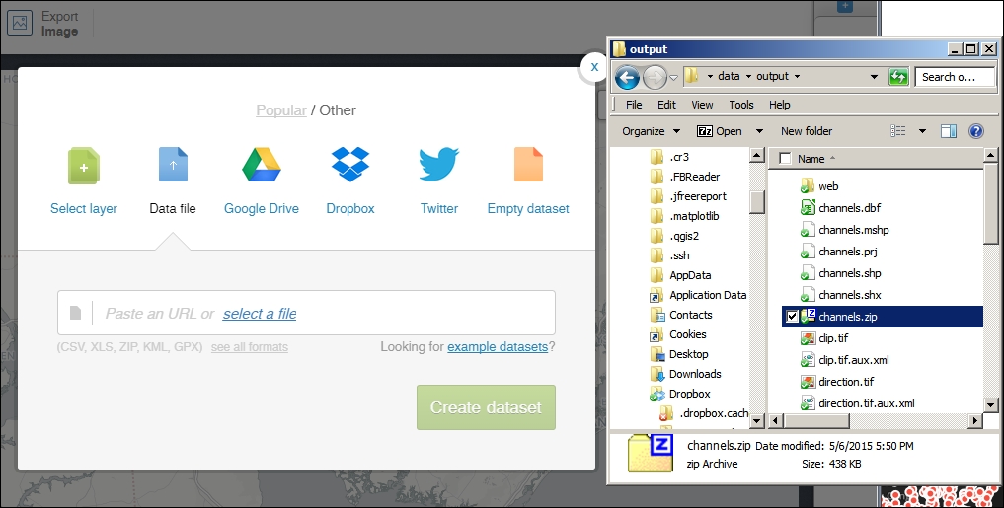The image size is (1004, 508).
Task: Click the 7z icon on the Open button
Action: (704, 131)
